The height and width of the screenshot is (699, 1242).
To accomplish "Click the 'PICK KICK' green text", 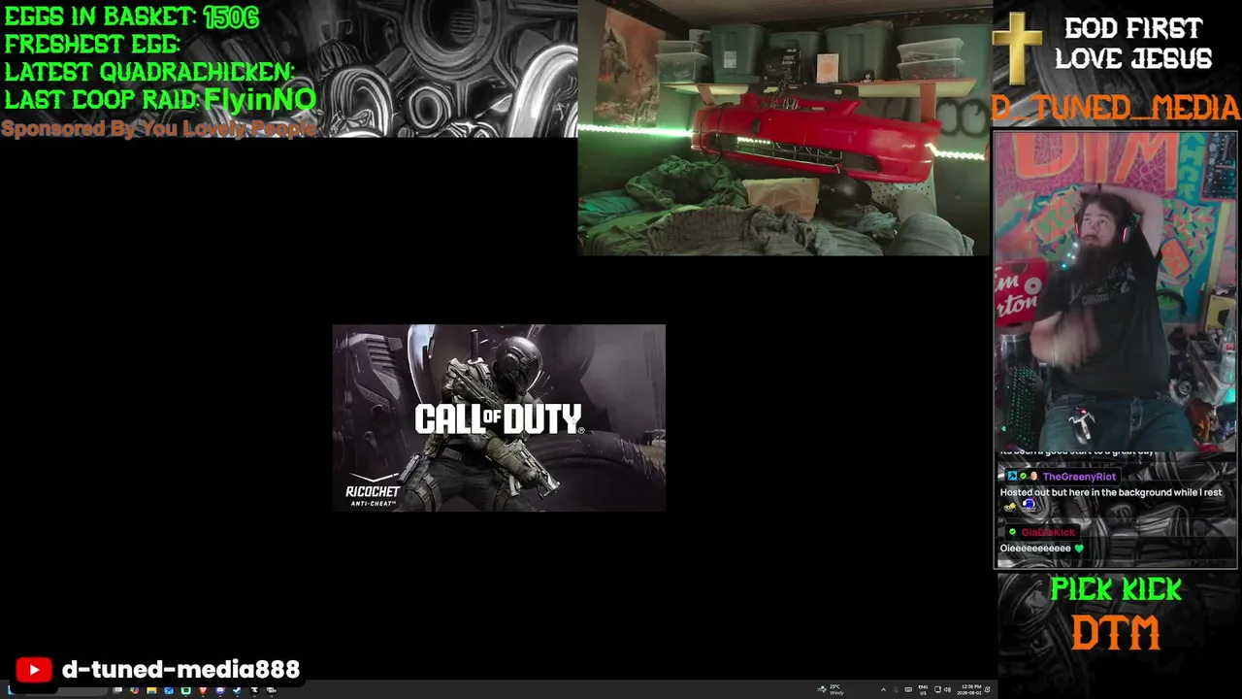I will click(x=1116, y=589).
